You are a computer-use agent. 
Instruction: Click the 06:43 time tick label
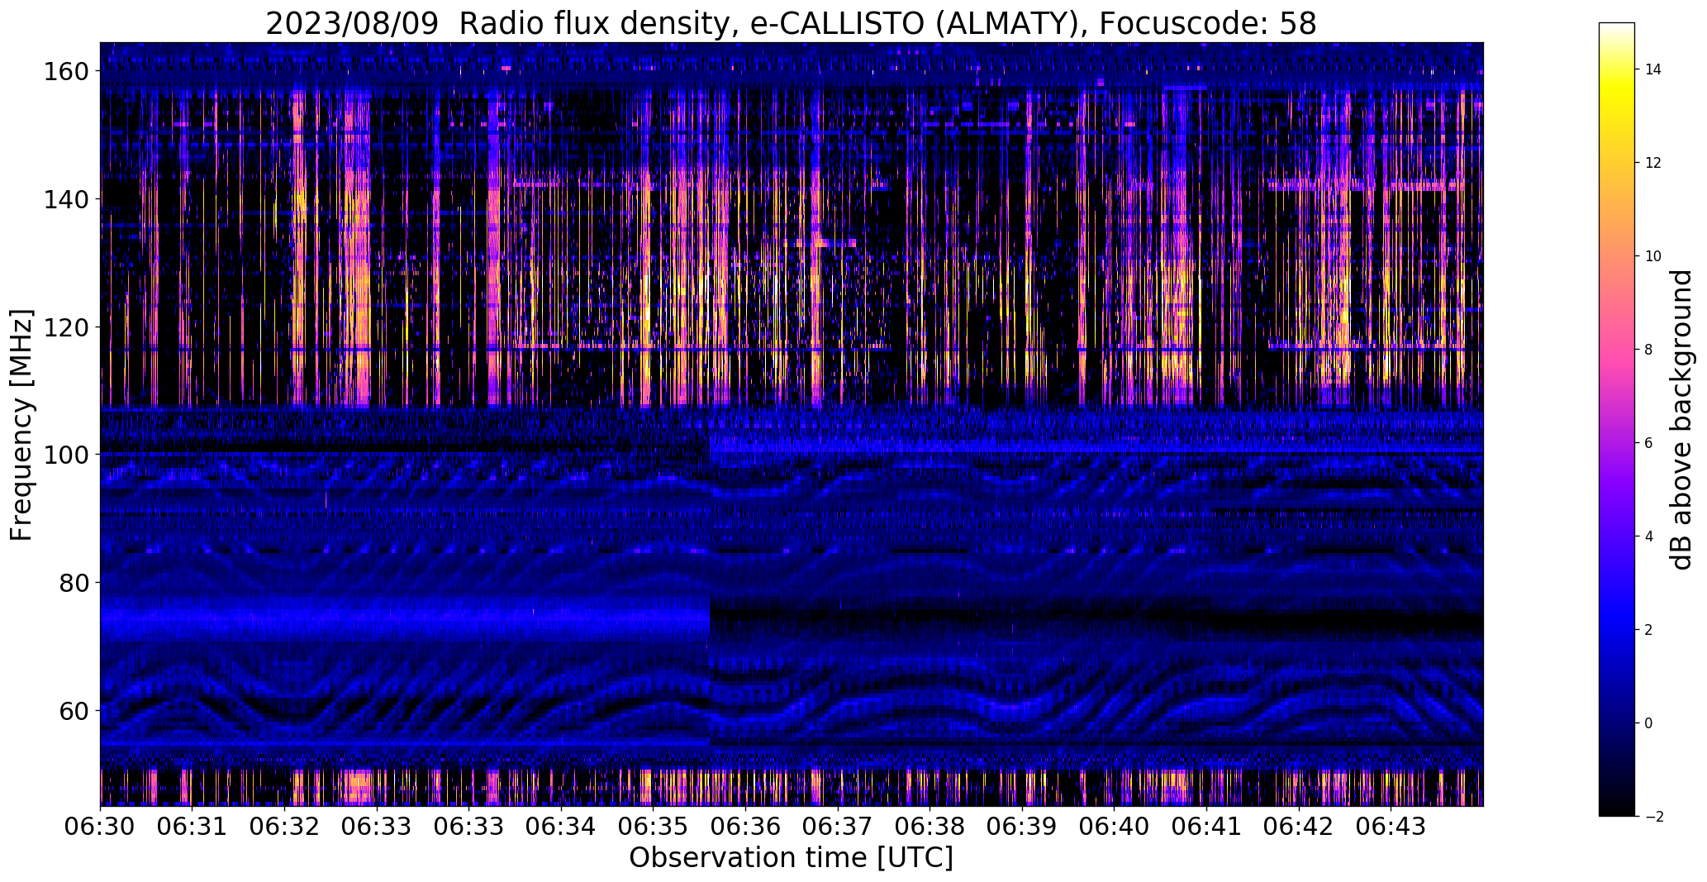pos(1391,827)
